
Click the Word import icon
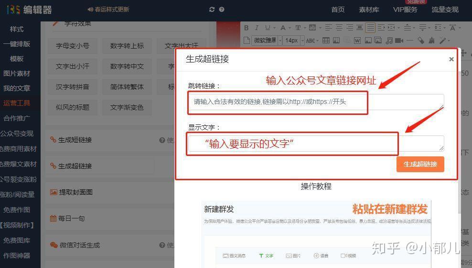pos(357,40)
